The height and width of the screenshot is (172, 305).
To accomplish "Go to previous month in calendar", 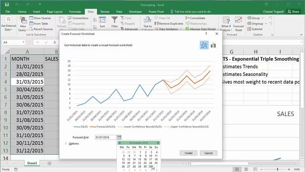I will tap(119, 143).
